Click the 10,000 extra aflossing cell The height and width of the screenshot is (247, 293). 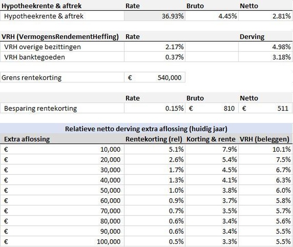pyautogui.click(x=62, y=149)
